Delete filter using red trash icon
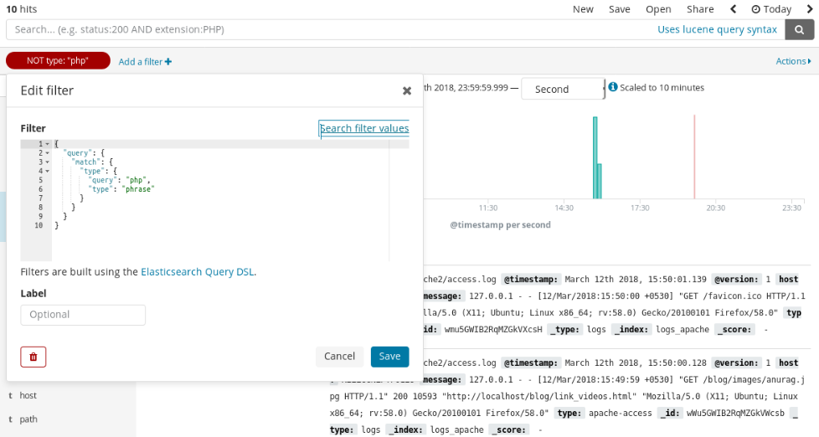 33,357
